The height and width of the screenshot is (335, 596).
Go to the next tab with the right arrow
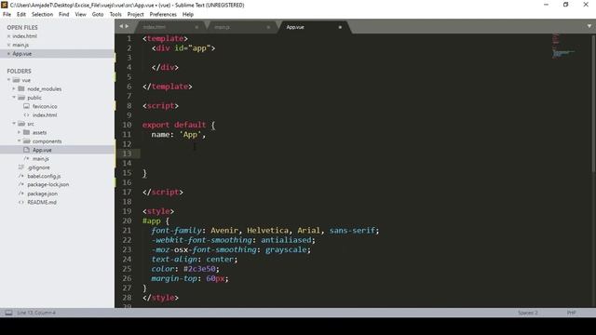pos(127,26)
